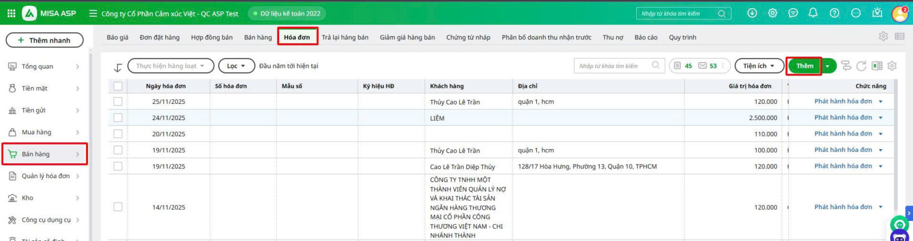
Task: Switch to the Báo giá tab
Action: tap(118, 38)
